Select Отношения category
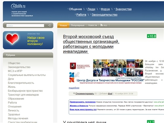 pos(15,107)
